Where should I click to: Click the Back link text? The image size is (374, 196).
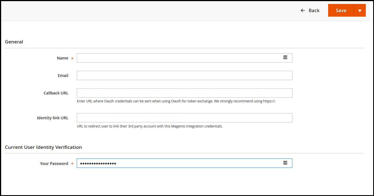click(314, 10)
